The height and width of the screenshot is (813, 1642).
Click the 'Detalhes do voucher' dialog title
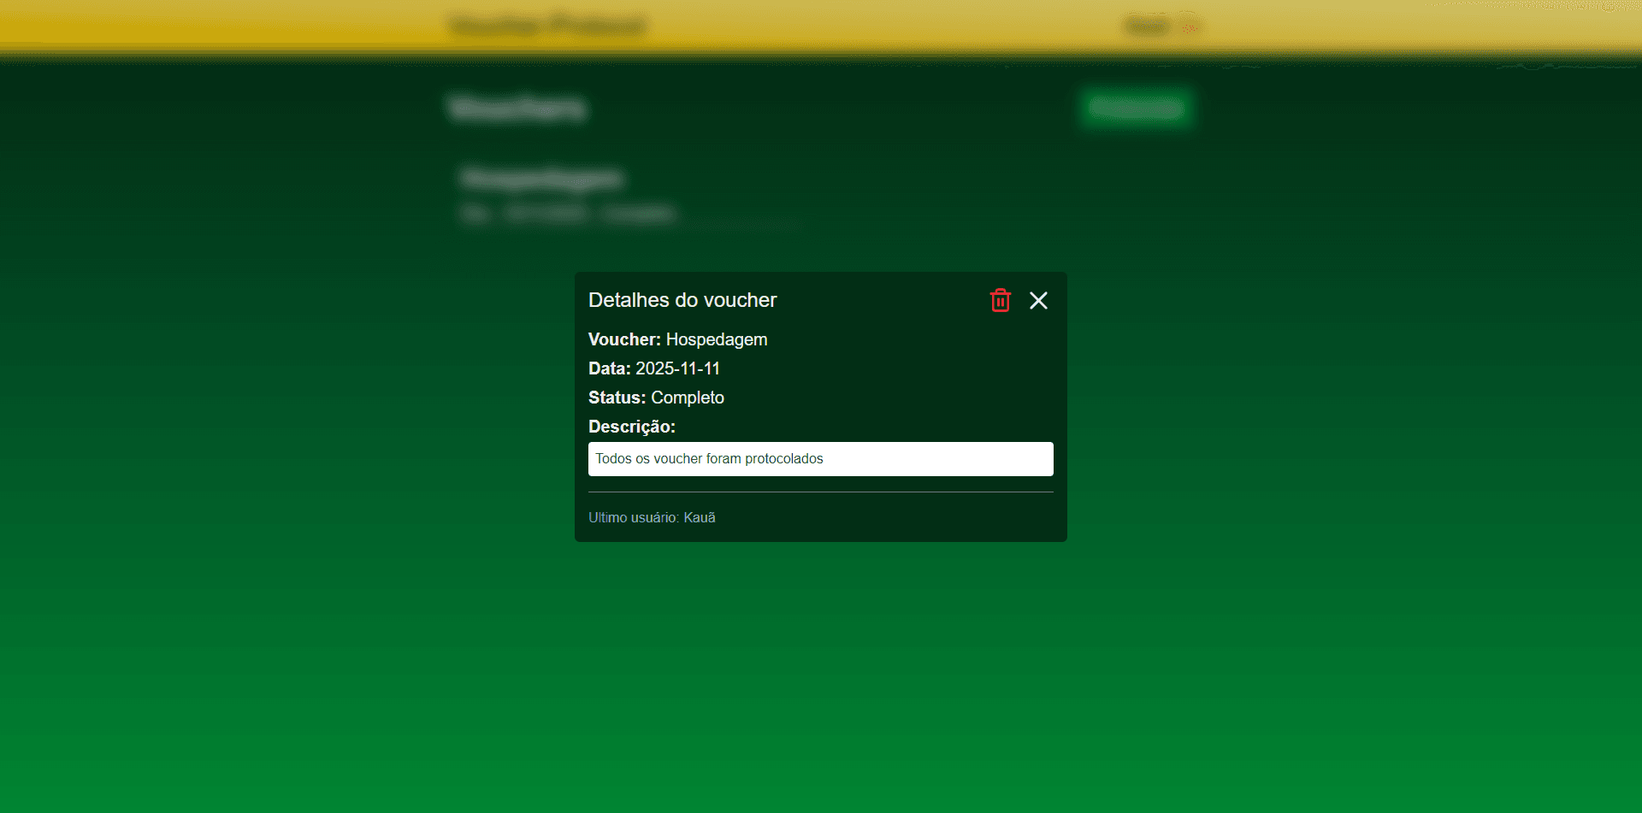(x=682, y=301)
